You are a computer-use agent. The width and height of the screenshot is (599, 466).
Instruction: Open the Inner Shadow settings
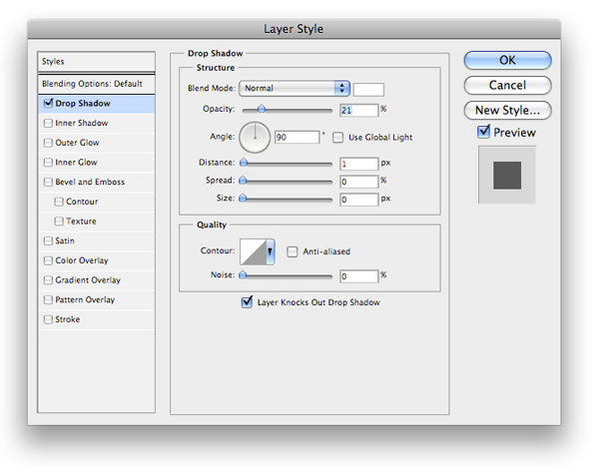click(x=82, y=123)
